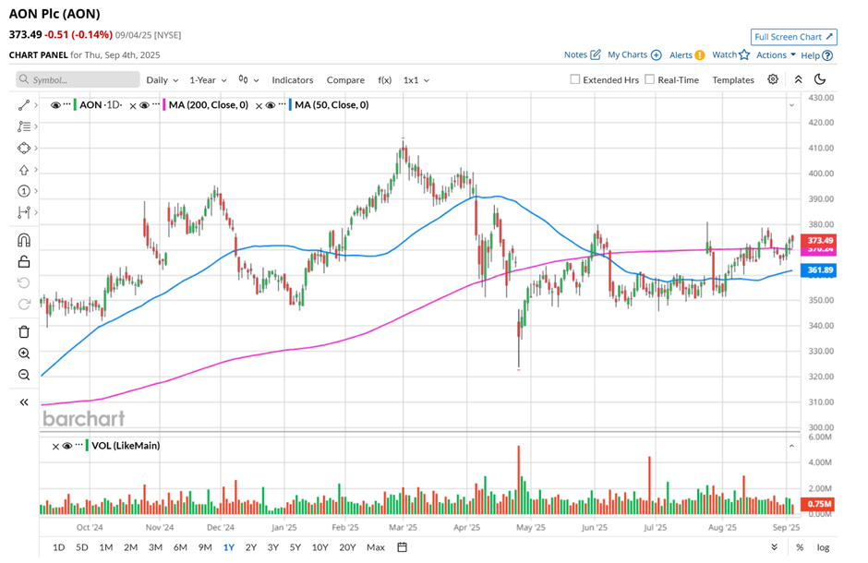Open the Compare menu
The width and height of the screenshot is (868, 563).
click(x=345, y=80)
